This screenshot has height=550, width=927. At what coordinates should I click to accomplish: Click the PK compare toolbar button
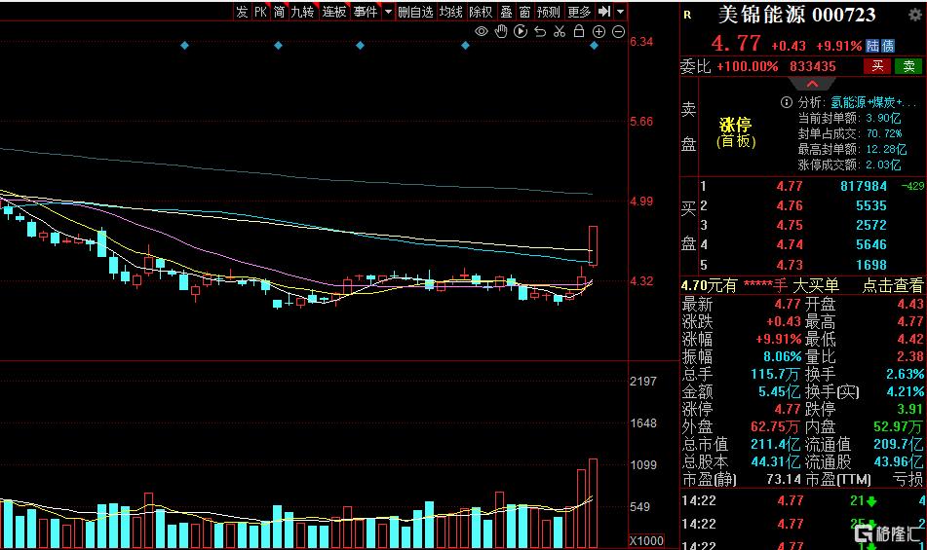(260, 12)
